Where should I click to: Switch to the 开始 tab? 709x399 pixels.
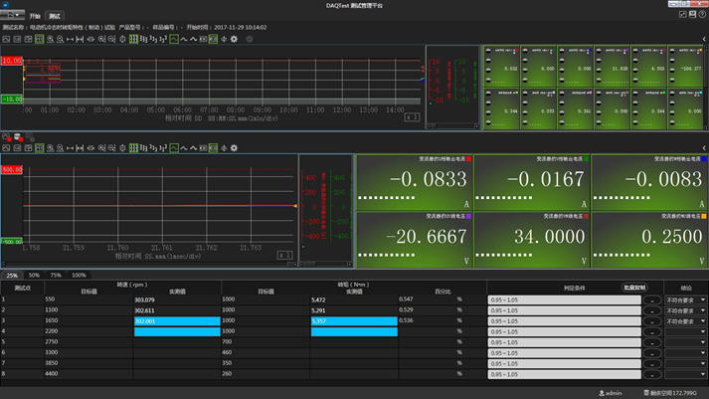click(x=35, y=17)
